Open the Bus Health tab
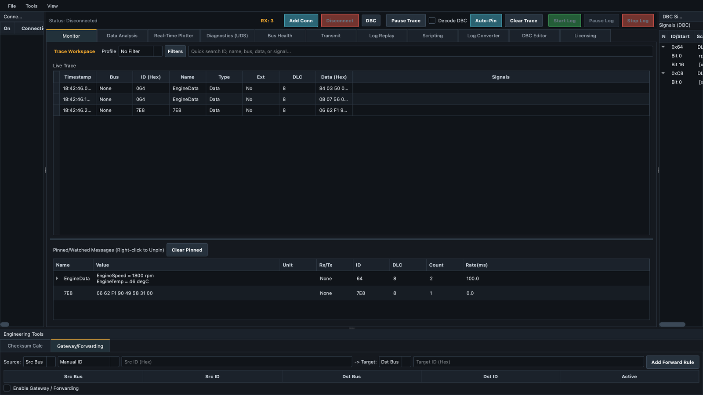This screenshot has width=703, height=395. (x=280, y=36)
